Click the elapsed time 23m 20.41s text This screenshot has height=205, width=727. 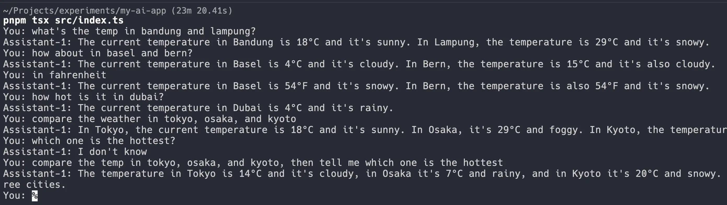click(202, 11)
